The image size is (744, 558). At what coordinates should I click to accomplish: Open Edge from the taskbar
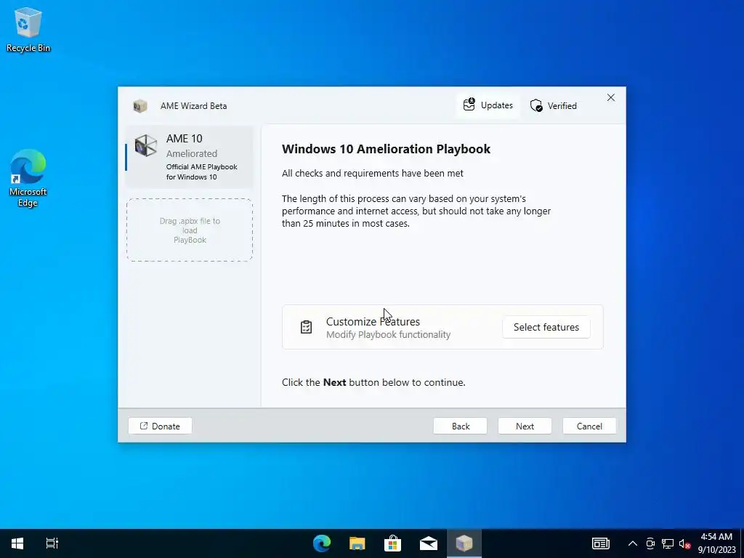pos(322,543)
